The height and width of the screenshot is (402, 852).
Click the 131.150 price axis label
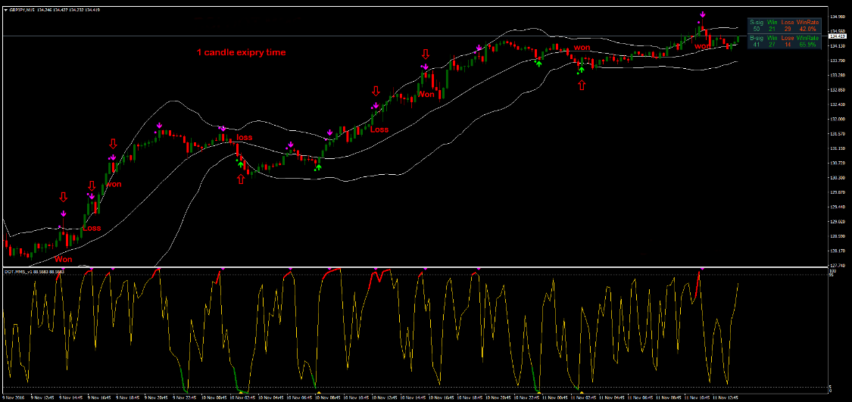(x=838, y=148)
